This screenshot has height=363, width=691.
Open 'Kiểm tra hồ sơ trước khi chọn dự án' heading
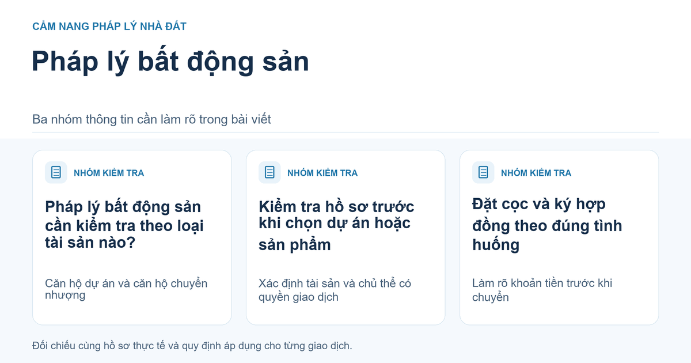(x=336, y=225)
